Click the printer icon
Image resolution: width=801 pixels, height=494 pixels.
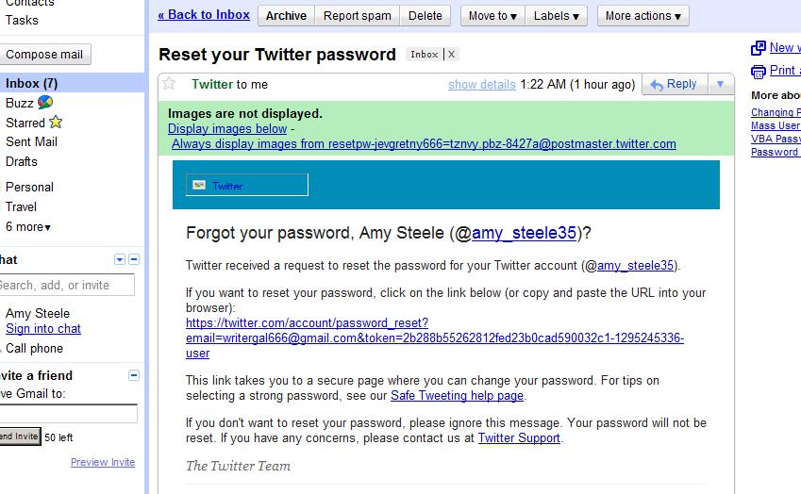(758, 72)
